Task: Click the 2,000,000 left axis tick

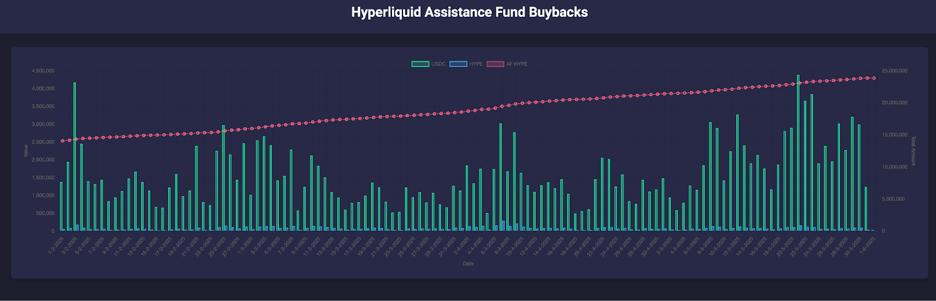Action: point(43,160)
